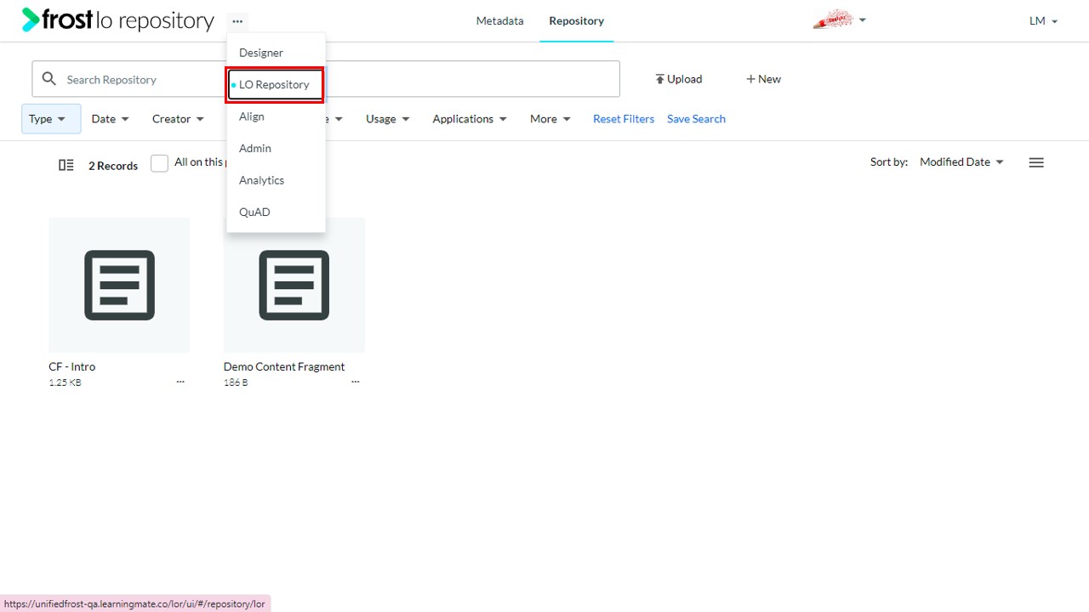Open the hamburger view options icon

point(1036,162)
